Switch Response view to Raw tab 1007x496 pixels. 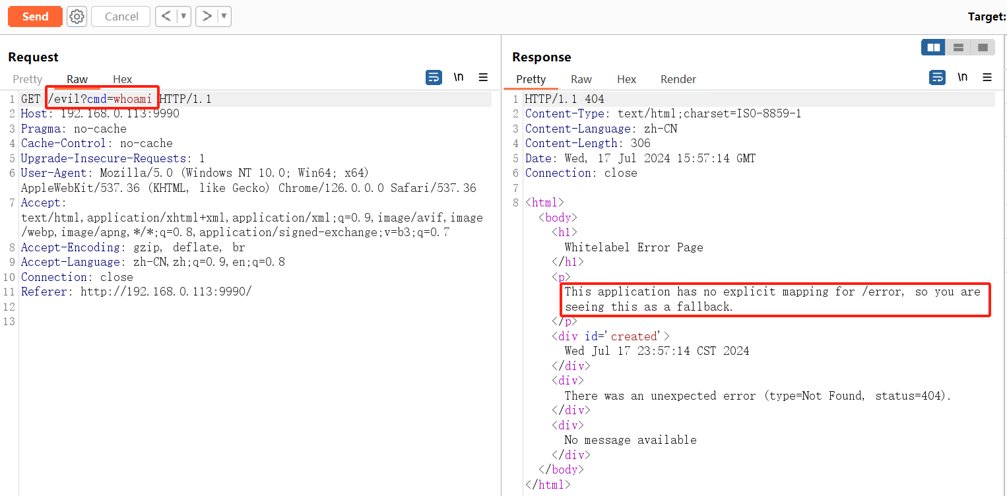[x=581, y=79]
